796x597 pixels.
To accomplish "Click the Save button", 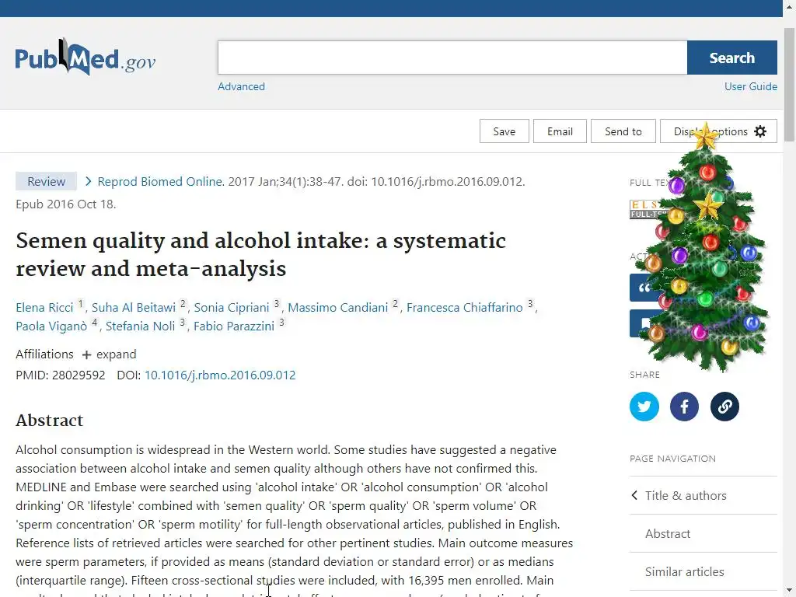I will click(504, 131).
